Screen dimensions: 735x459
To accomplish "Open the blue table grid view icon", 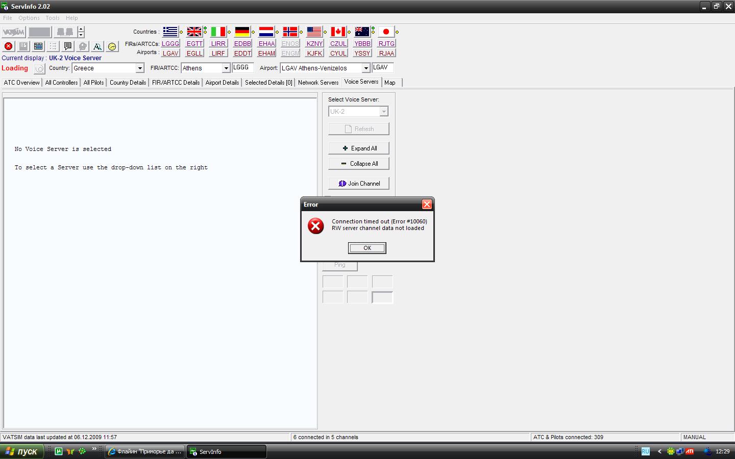I will point(38,46).
